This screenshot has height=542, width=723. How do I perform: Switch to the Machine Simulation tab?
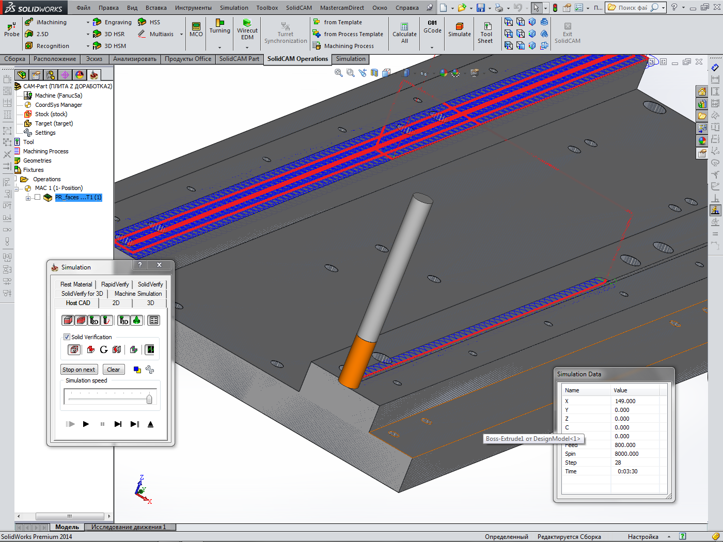[138, 294]
